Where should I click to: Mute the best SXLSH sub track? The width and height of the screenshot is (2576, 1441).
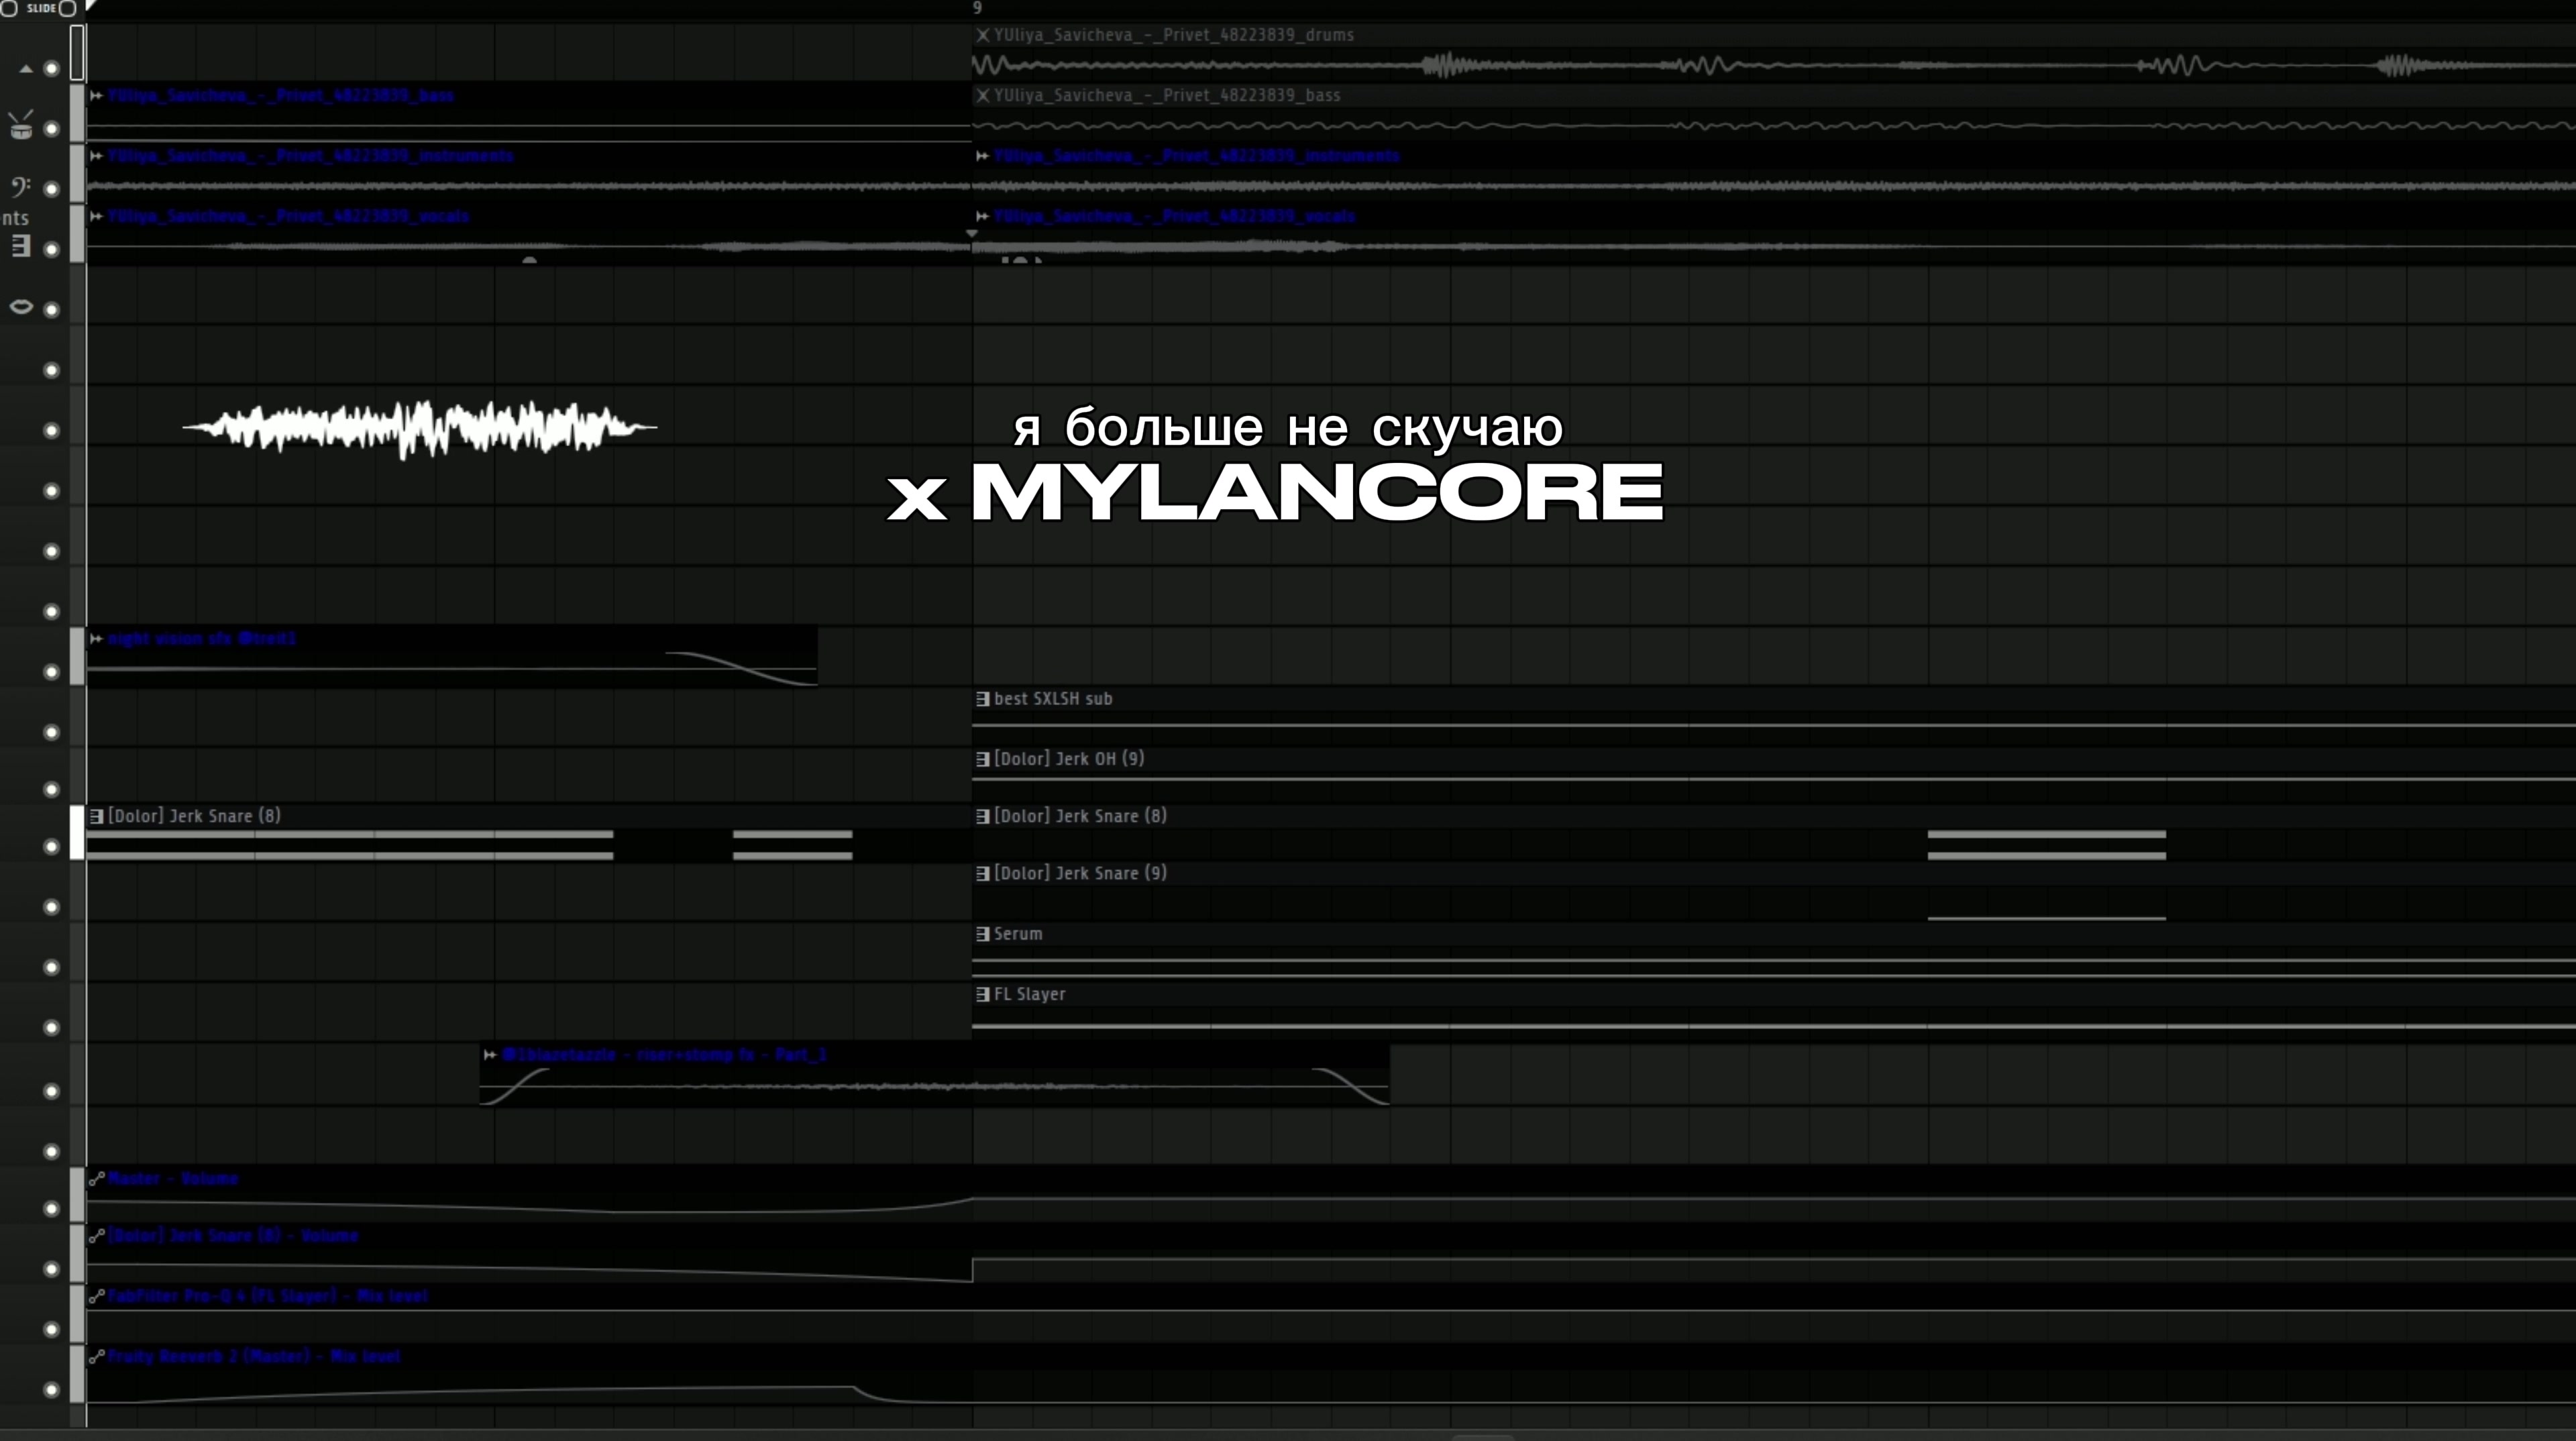point(51,733)
